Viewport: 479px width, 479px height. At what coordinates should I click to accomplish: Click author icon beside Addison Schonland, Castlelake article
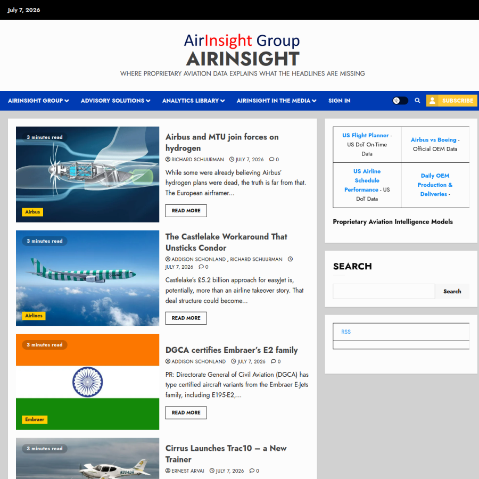tap(168, 259)
